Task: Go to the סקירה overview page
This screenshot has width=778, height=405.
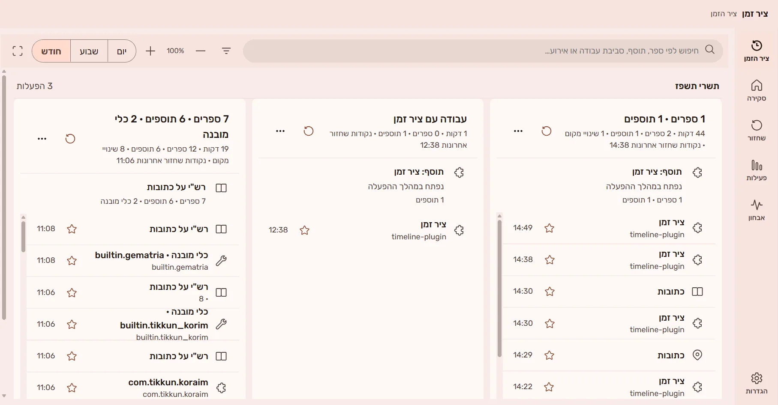Action: 757,91
